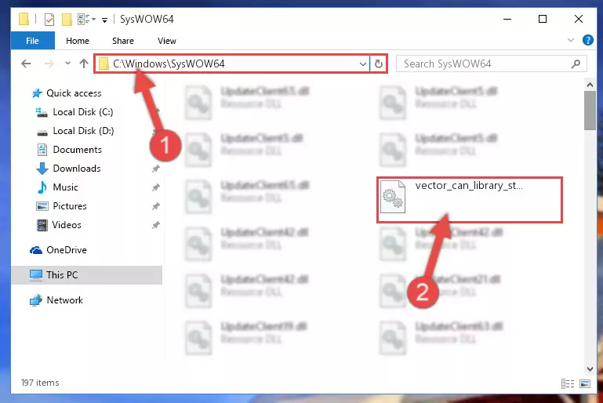The height and width of the screenshot is (403, 603).
Task: Click the search magnifier icon
Action: 576,64
